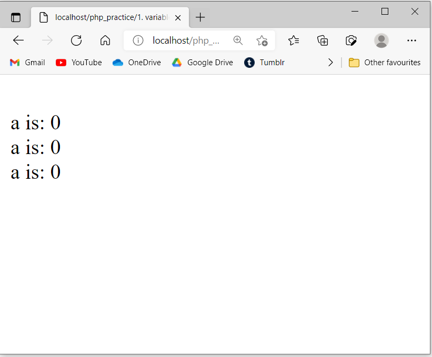Open the user profile avatar
Image resolution: width=432 pixels, height=357 pixels.
381,40
